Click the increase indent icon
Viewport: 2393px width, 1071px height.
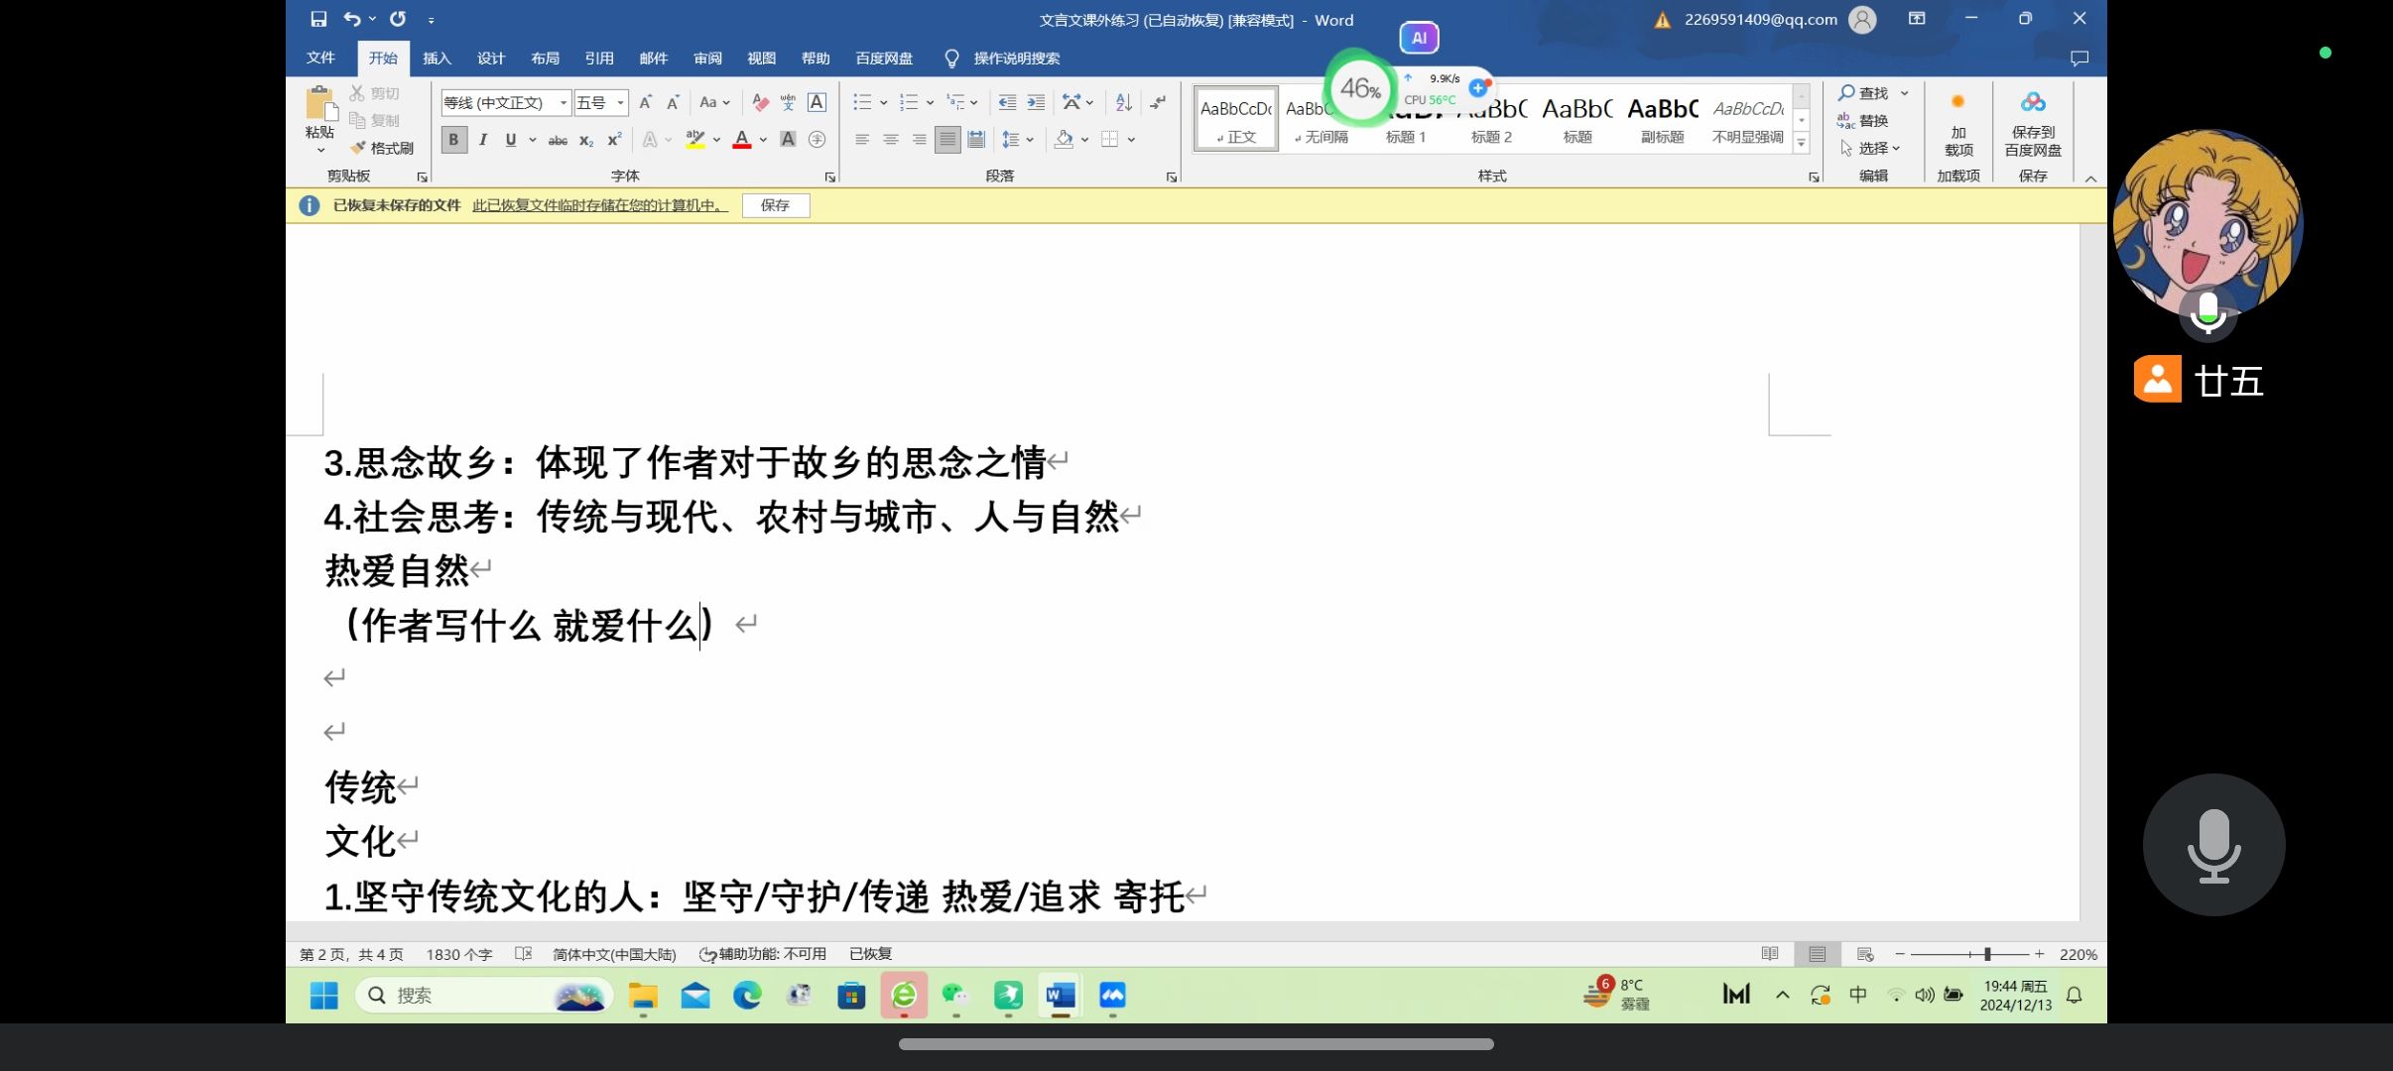tap(1036, 102)
